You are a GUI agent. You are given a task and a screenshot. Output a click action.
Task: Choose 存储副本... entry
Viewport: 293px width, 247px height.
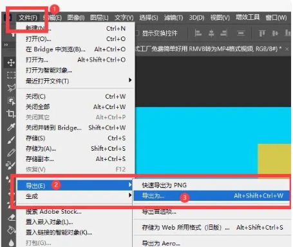click(75, 159)
